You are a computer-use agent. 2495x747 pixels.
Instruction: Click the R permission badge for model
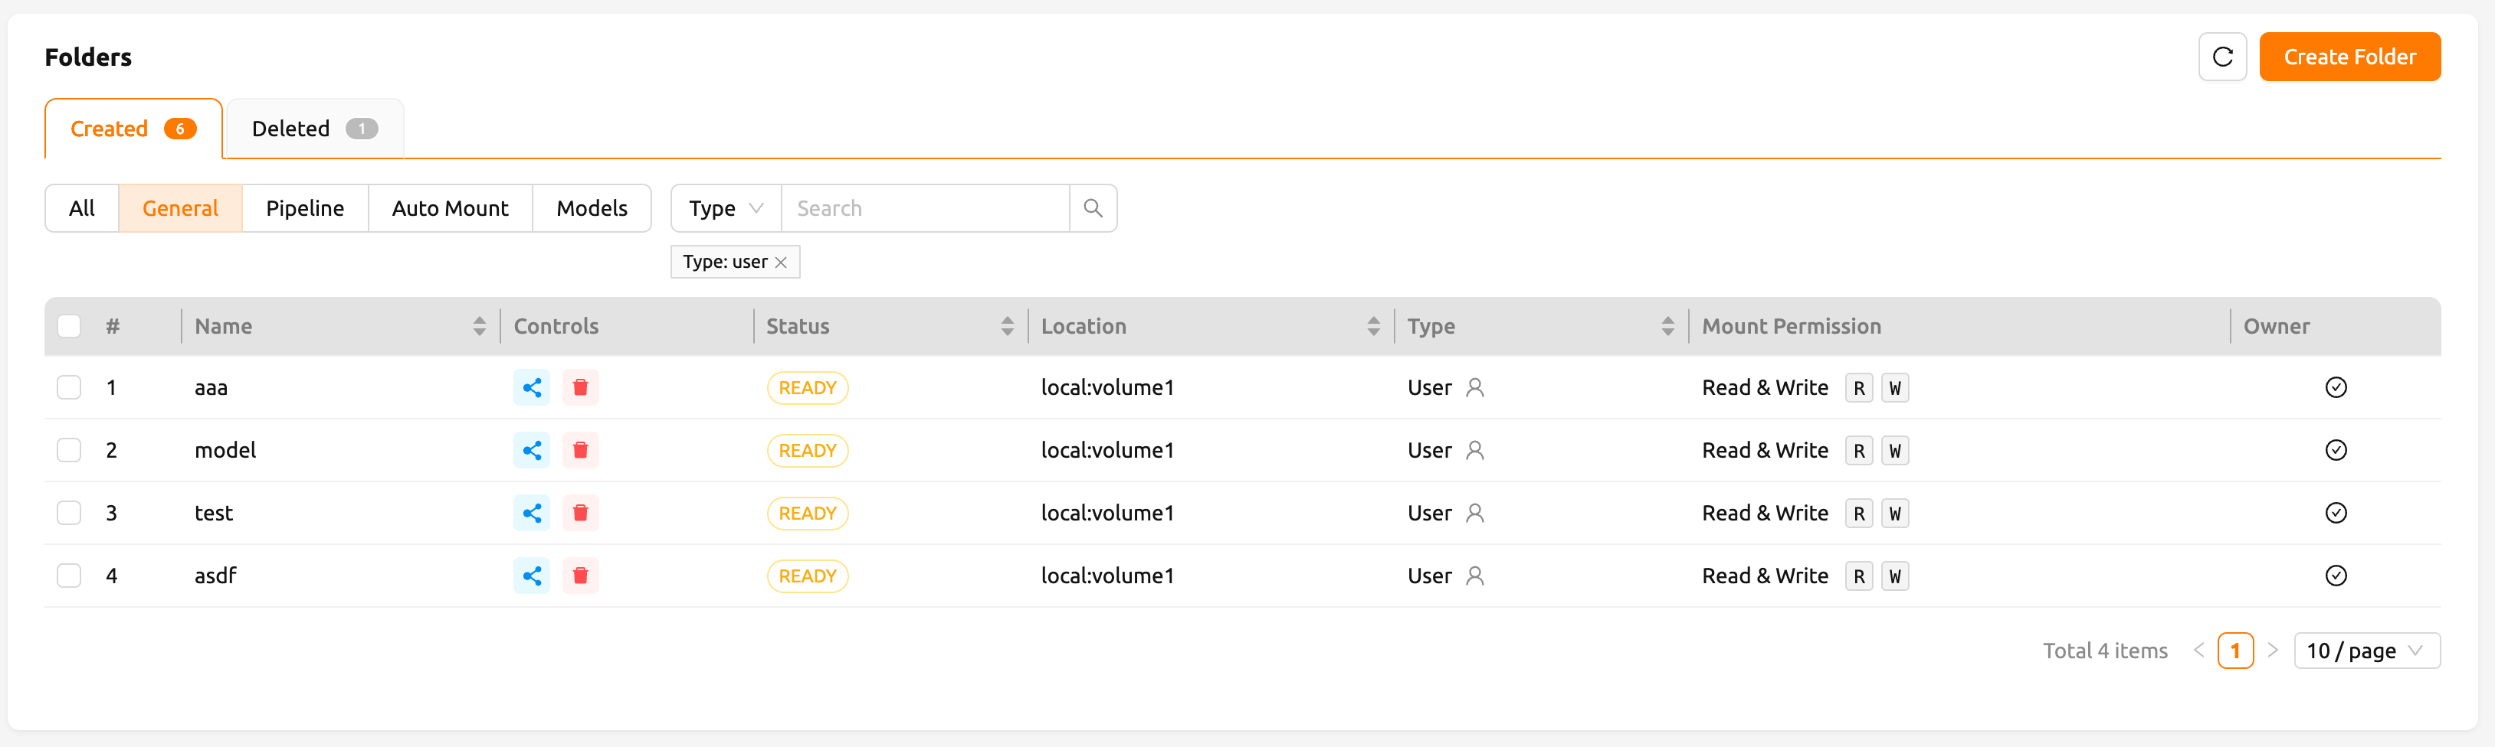click(x=1859, y=451)
